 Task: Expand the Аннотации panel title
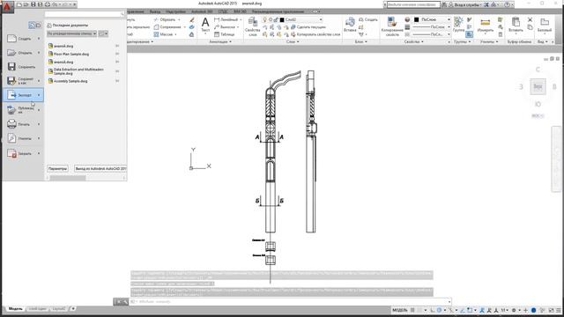pos(220,41)
